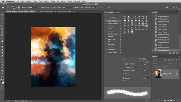Enable the Flip X checkbox
Viewport: 181px width, 102px height.
pos(123,64)
